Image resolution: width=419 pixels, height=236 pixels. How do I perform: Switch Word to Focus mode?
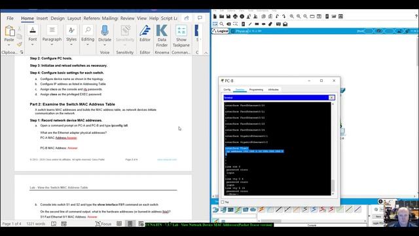(103, 224)
